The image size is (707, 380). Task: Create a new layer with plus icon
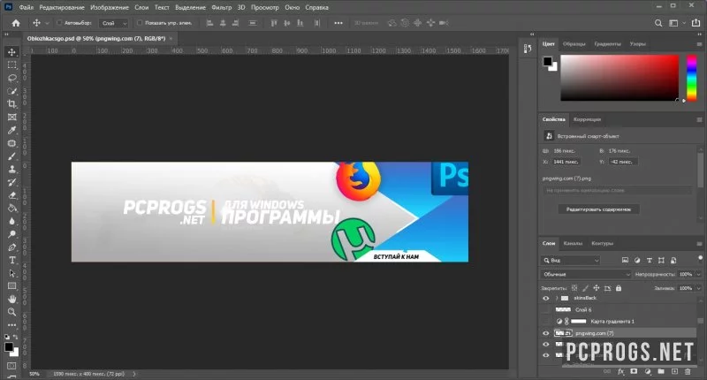pos(674,371)
